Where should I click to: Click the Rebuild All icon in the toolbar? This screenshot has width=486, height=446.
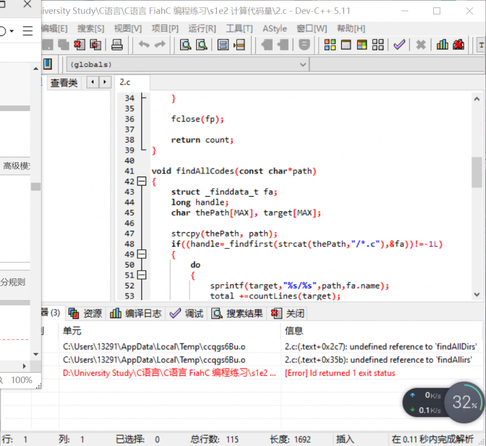tap(378, 45)
